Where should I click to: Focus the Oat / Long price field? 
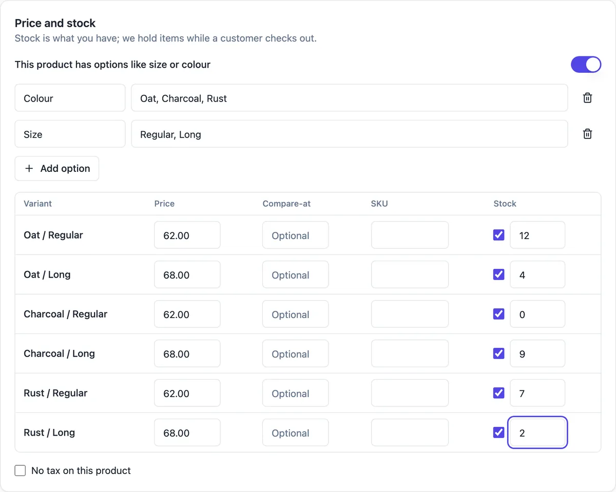187,274
